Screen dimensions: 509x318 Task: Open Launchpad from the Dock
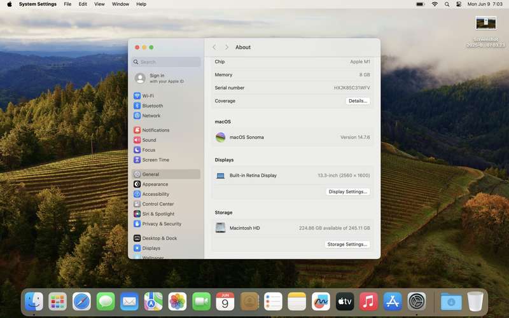[x=58, y=301]
